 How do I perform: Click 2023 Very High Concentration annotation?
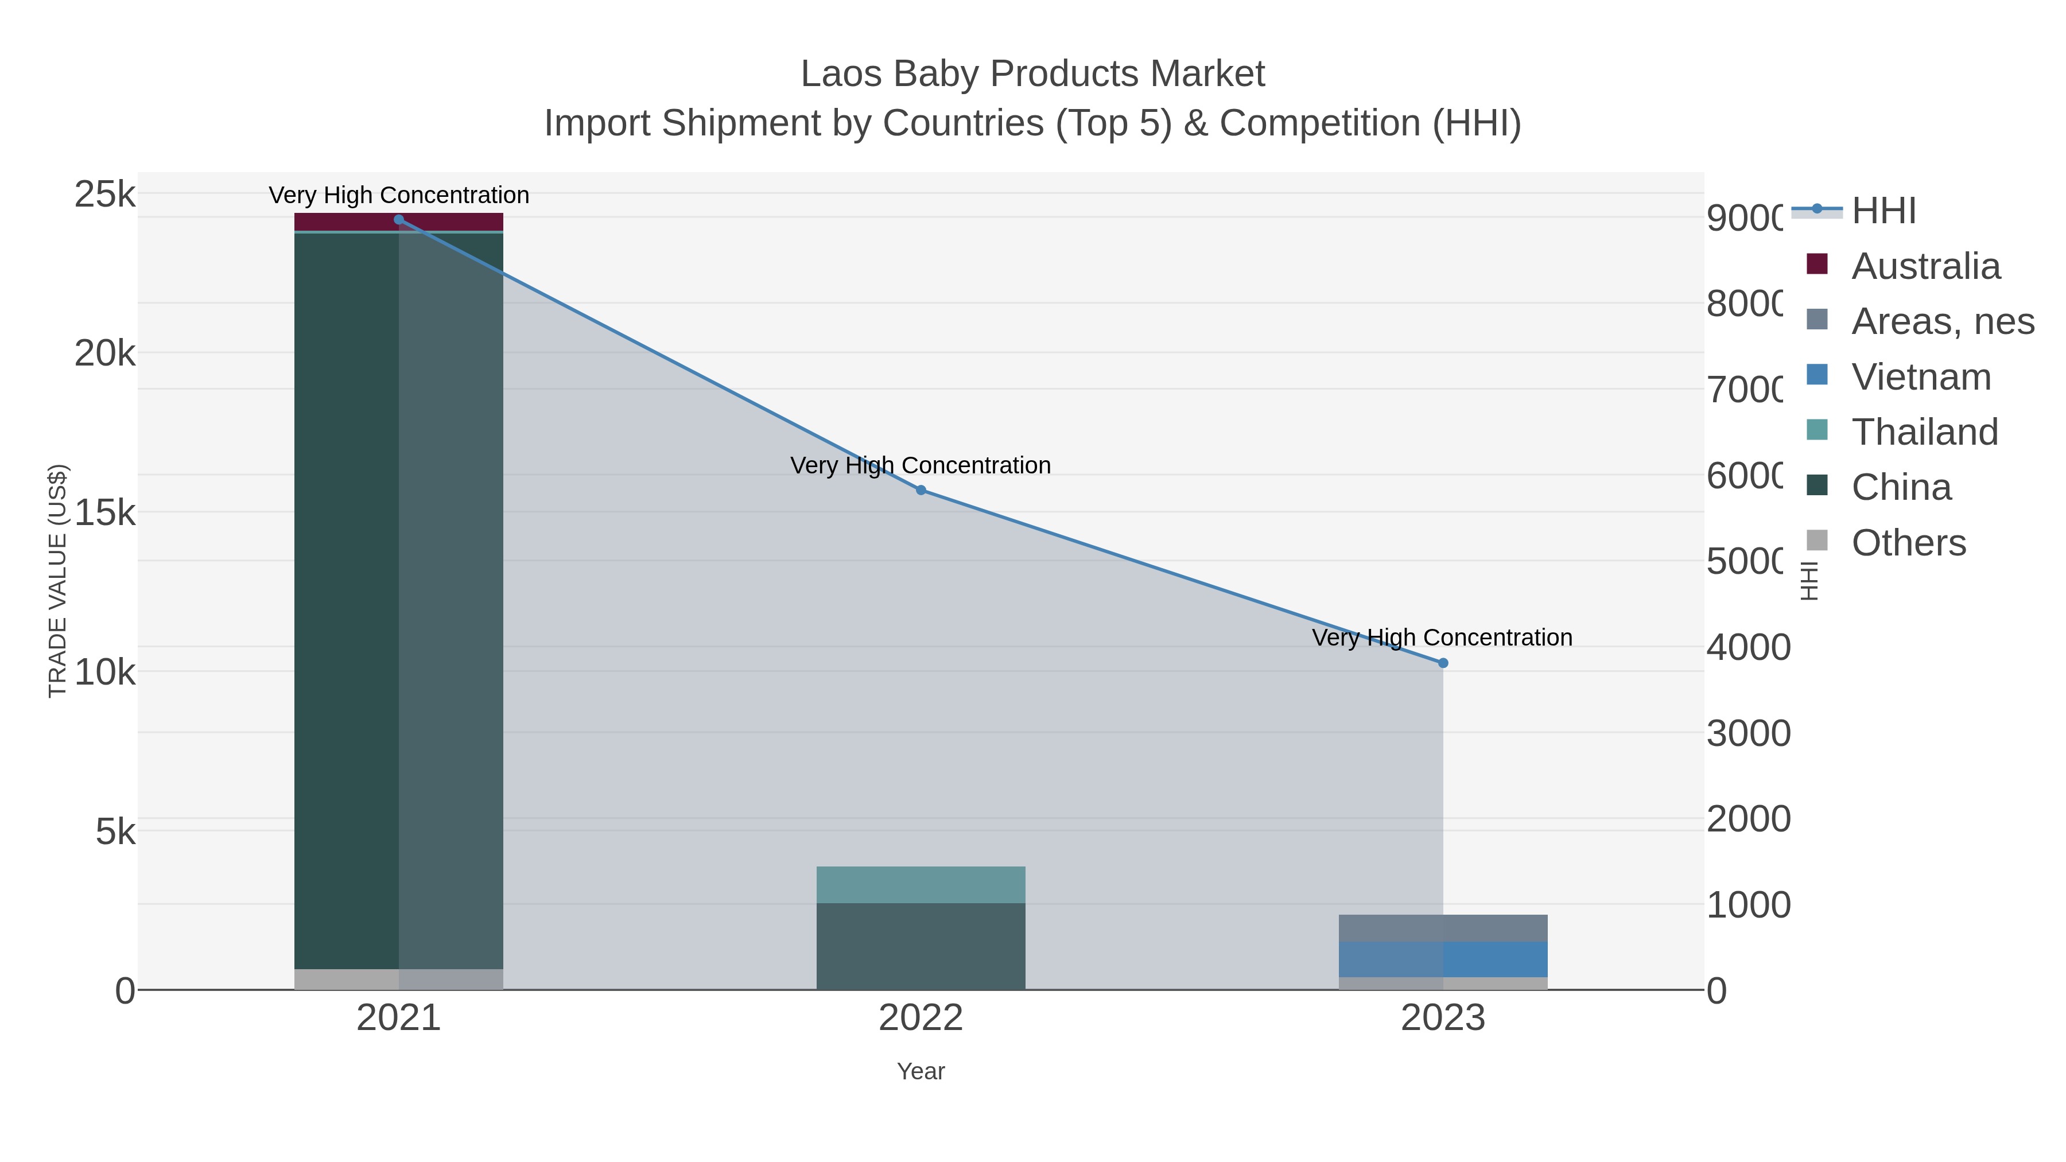coord(1442,638)
